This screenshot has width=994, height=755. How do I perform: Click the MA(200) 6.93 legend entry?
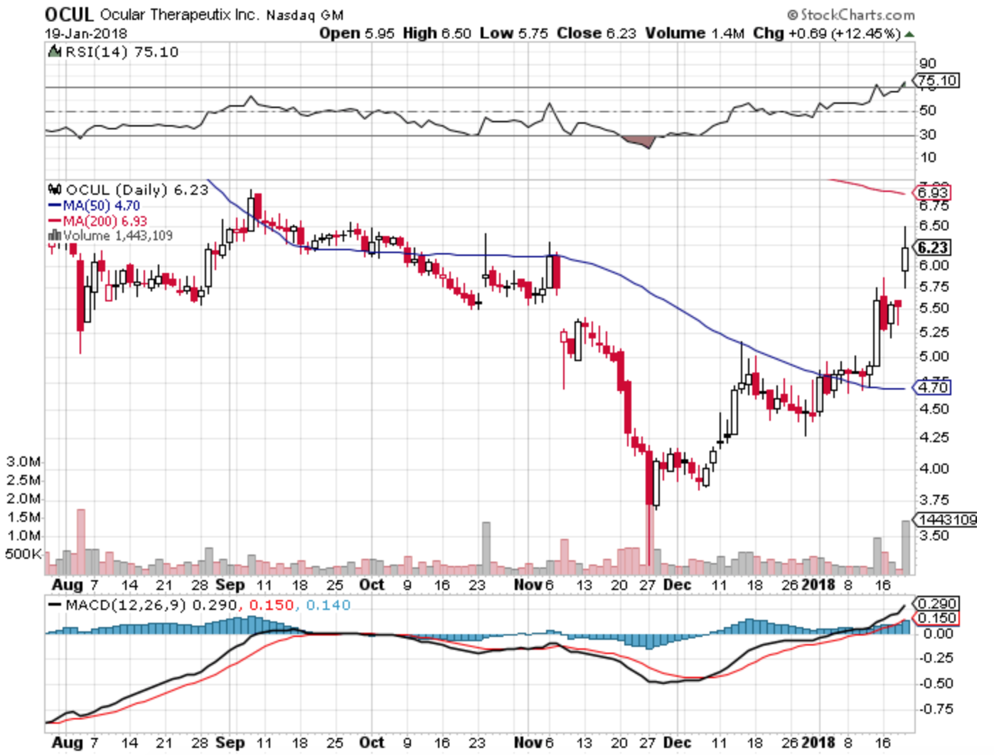[x=97, y=221]
